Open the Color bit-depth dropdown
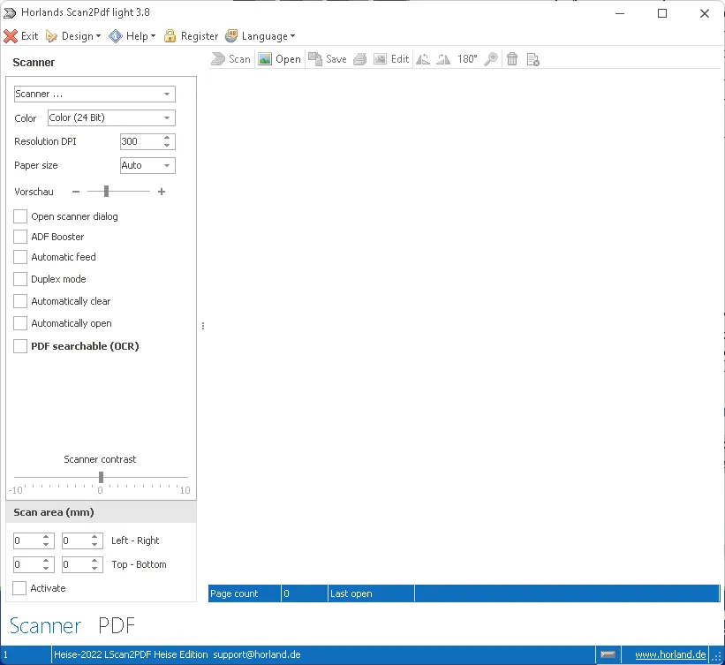 (x=169, y=117)
